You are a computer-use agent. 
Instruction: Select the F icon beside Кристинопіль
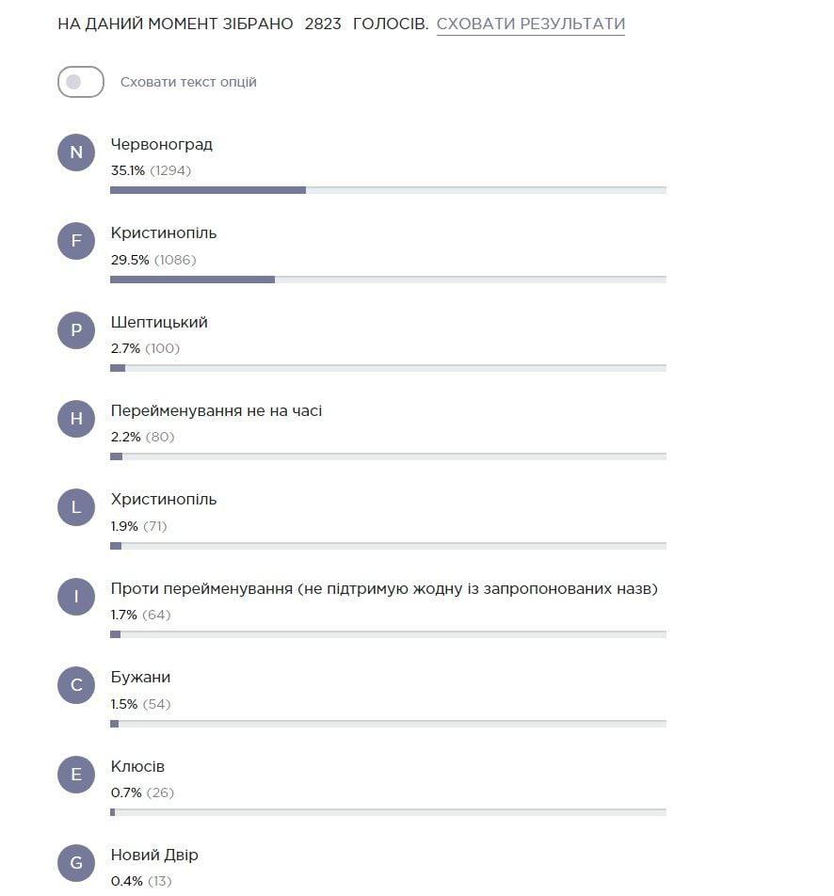[x=76, y=241]
